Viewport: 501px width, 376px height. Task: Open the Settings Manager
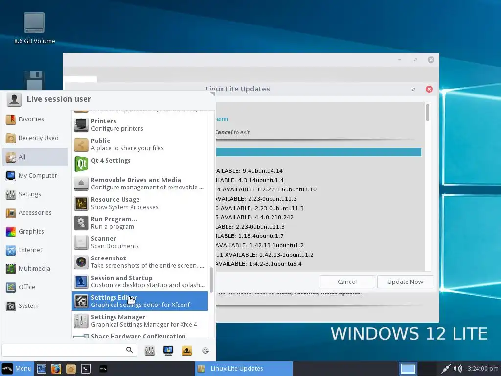(140, 320)
